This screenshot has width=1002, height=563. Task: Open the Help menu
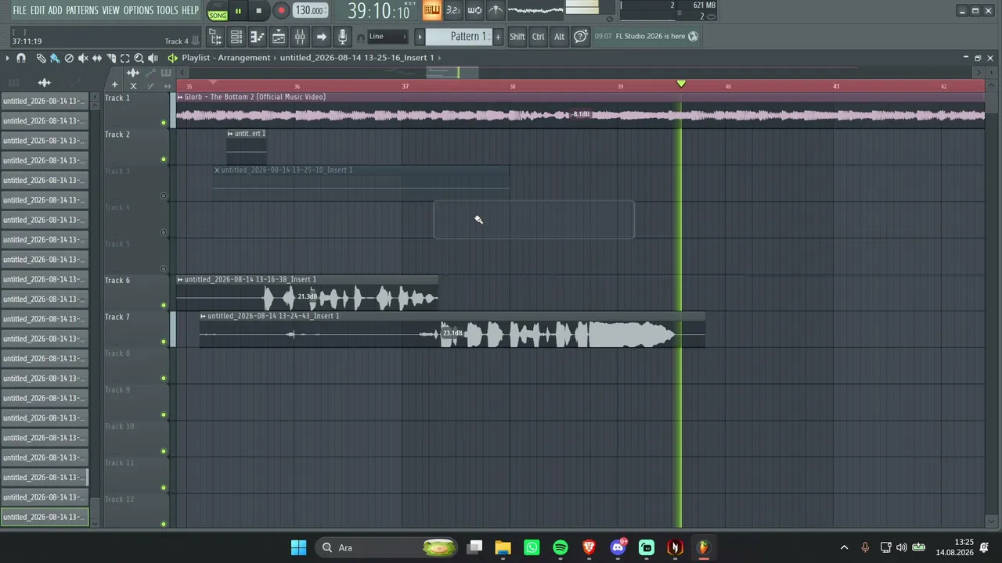[190, 10]
